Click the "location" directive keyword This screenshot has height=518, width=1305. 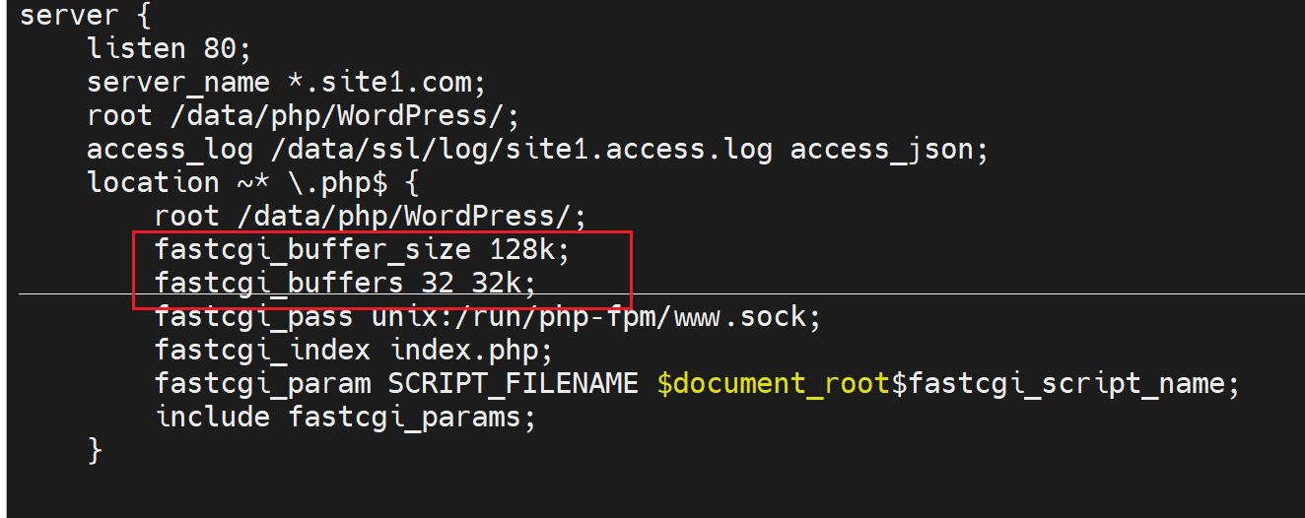[153, 182]
